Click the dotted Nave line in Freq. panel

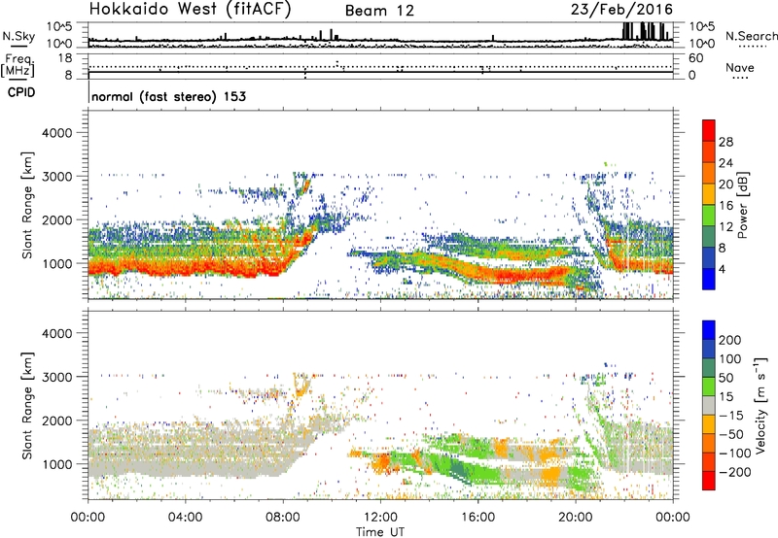[x=380, y=66]
